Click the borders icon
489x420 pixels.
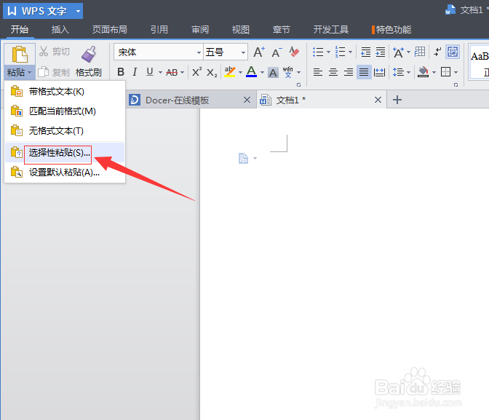pos(445,72)
